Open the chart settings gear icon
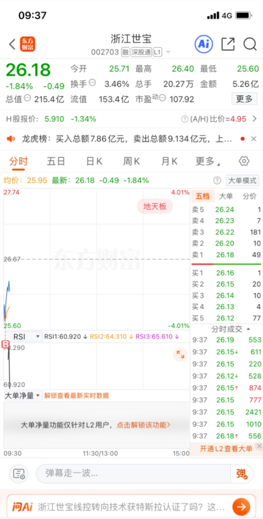The height and width of the screenshot is (519, 263). coord(244,161)
